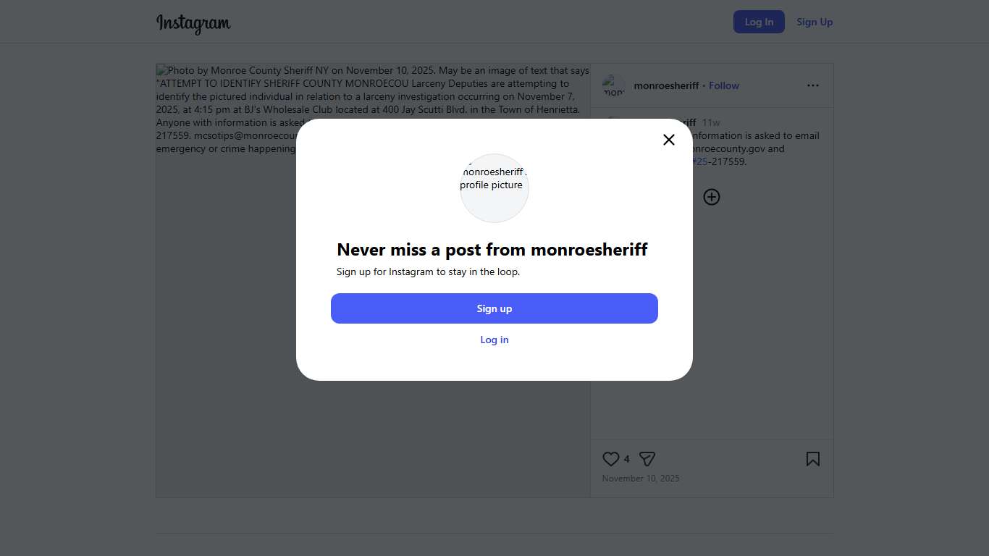Open the monroesheriff username in post header

coord(666,85)
